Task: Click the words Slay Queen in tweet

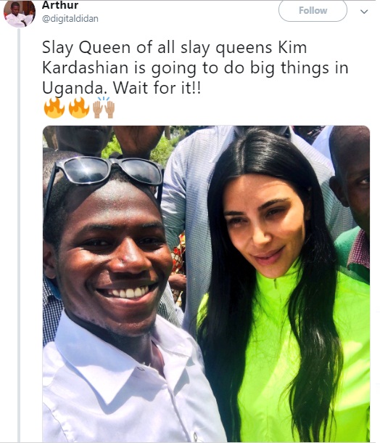Action: pyautogui.click(x=86, y=47)
